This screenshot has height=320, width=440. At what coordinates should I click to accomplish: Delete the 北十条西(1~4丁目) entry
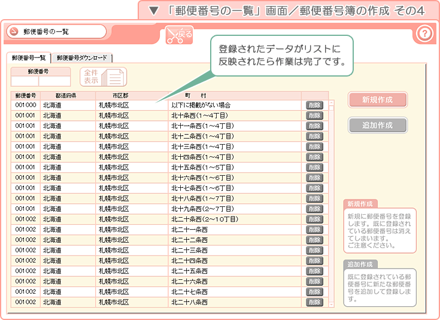314,115
